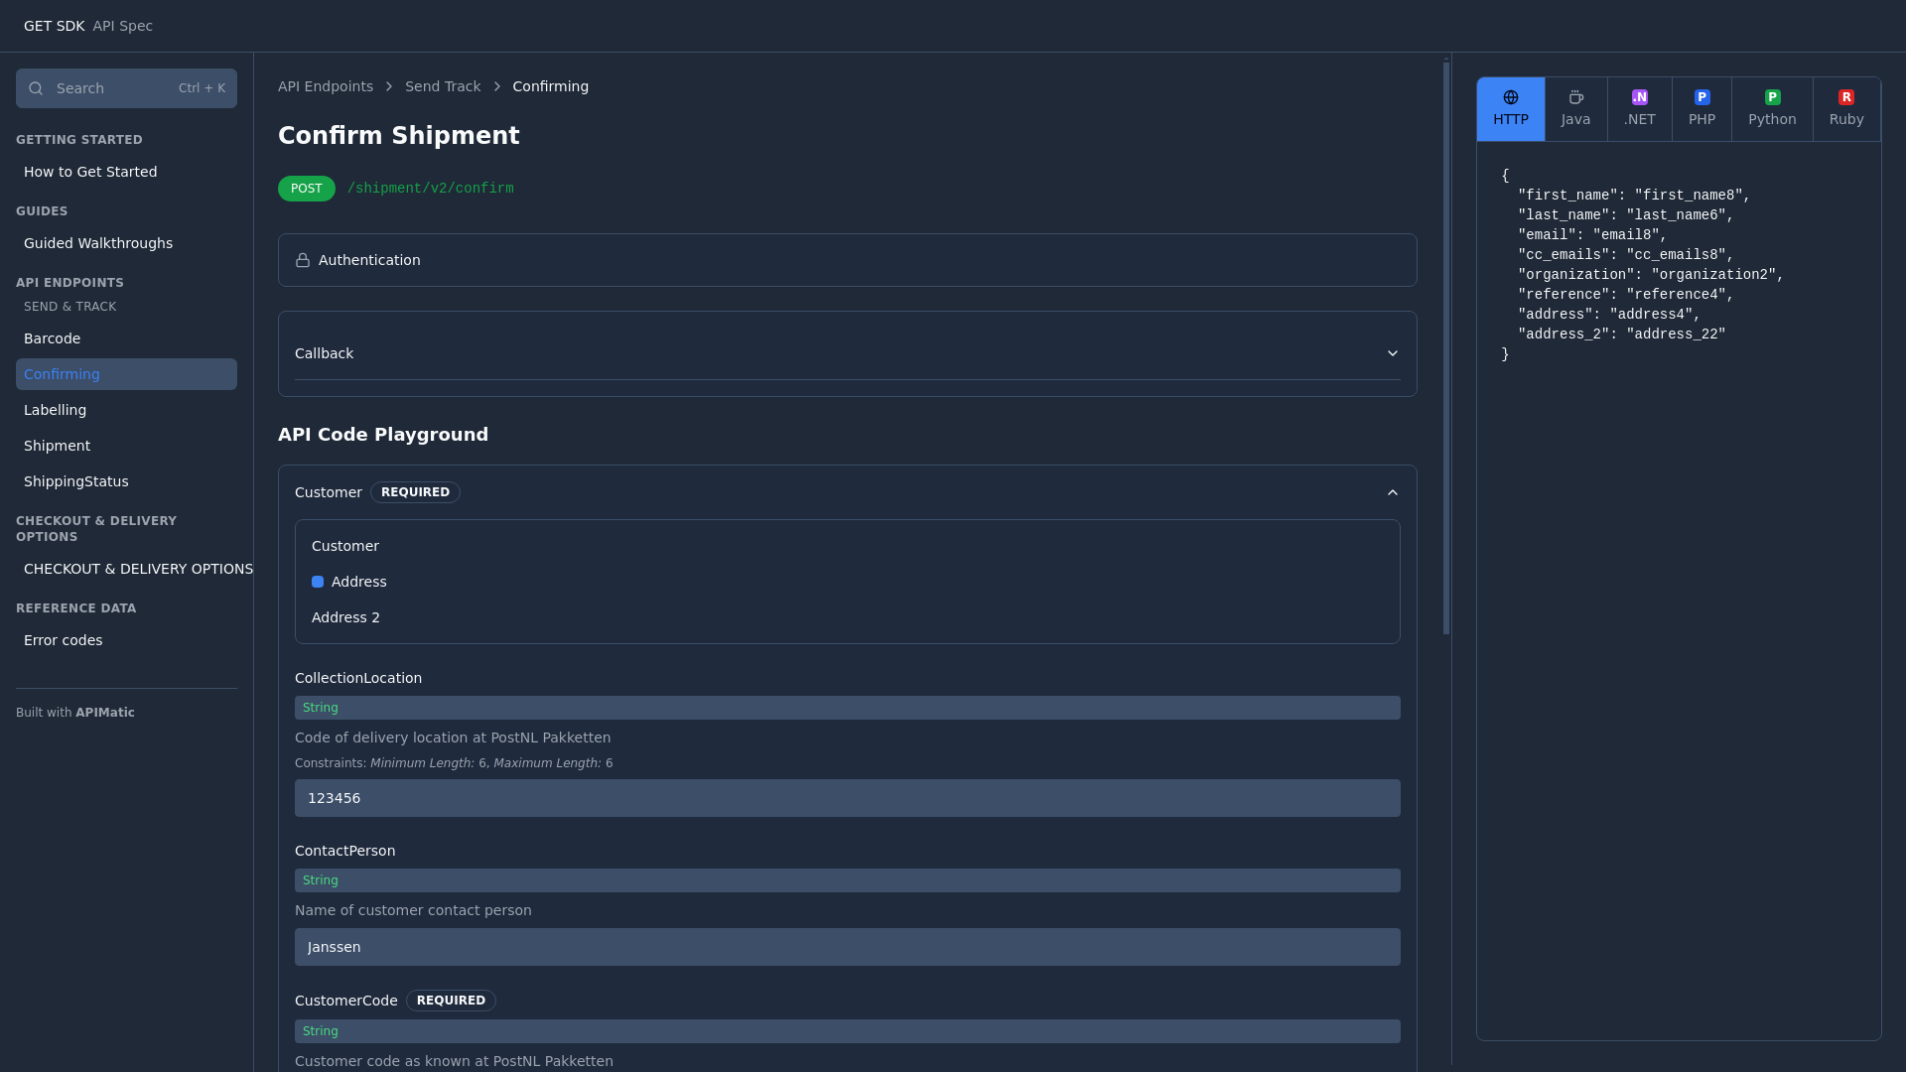Select the Address 2 option

pos(345,617)
